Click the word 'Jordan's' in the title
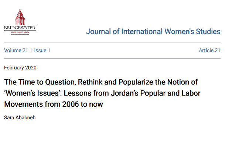This screenshot has width=225, height=165. [x=125, y=93]
